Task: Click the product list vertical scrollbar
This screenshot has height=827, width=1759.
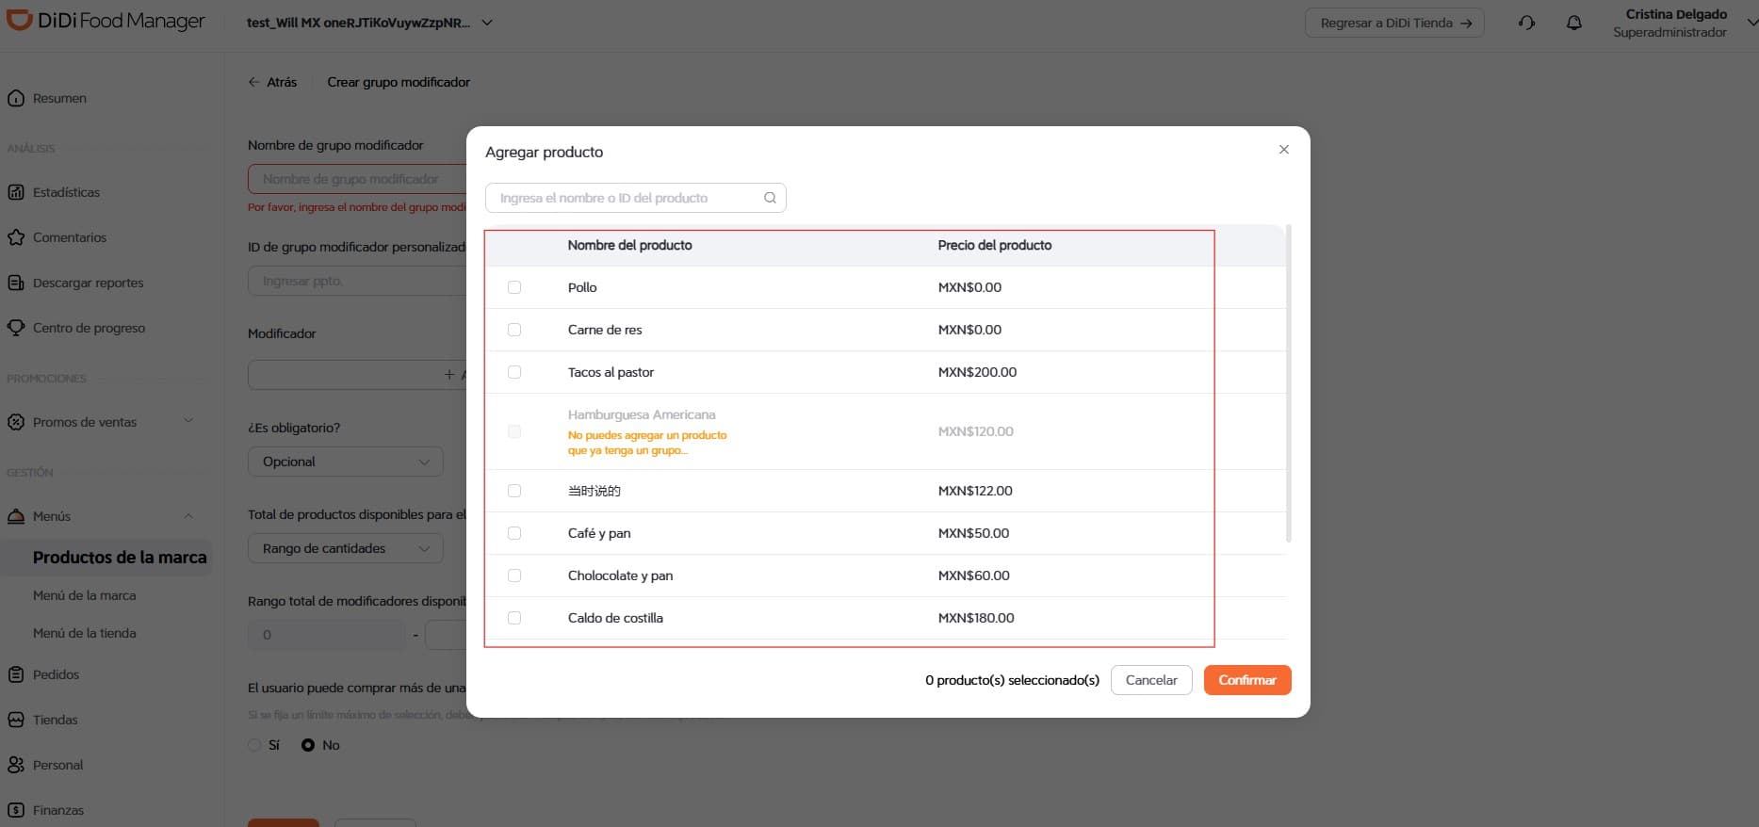Action: pyautogui.click(x=1288, y=383)
